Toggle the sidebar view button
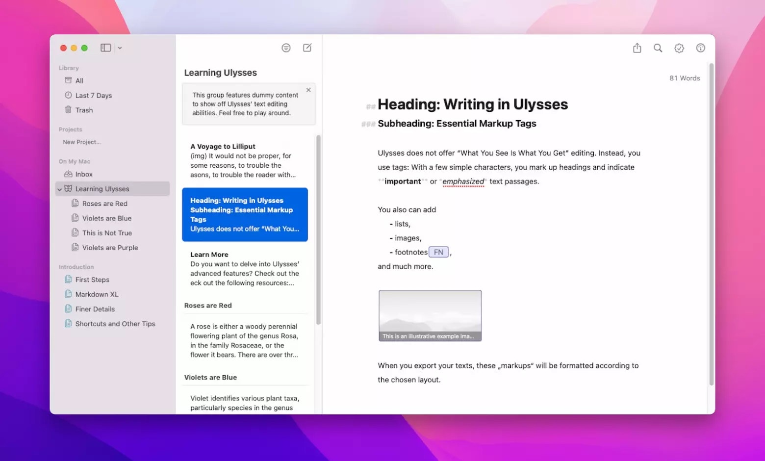This screenshot has height=461, width=765. click(105, 48)
